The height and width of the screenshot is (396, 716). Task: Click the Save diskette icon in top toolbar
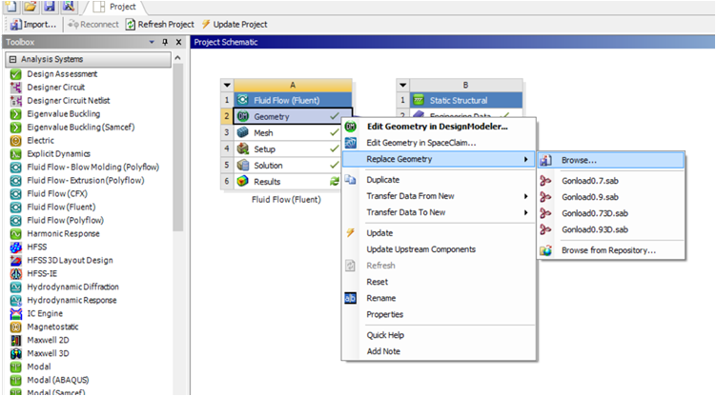coord(50,6)
